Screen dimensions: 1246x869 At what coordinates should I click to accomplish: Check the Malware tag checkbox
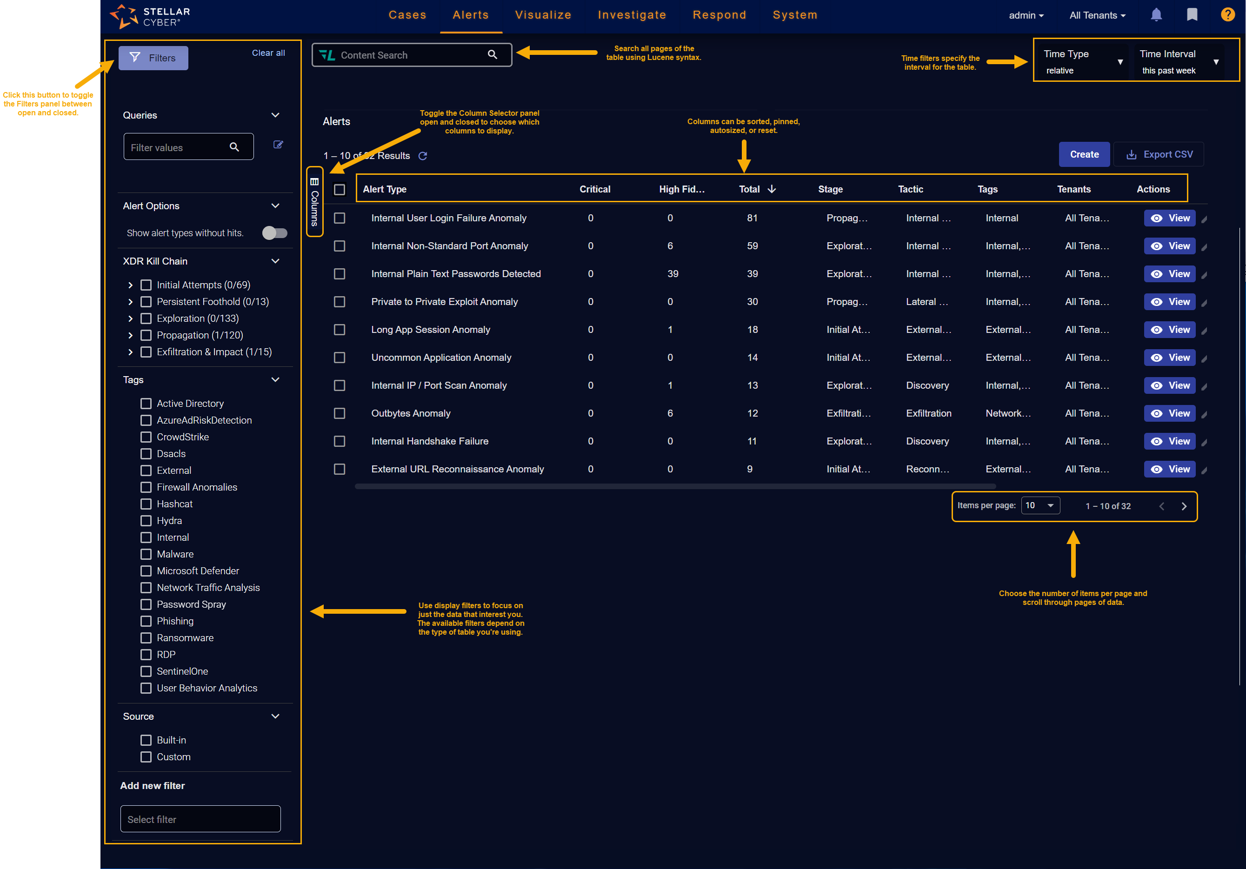click(146, 554)
